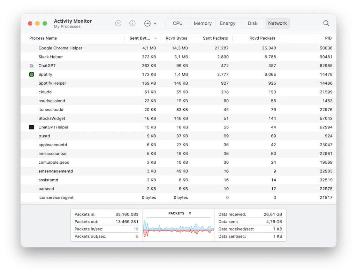Select the Network tab

[x=277, y=23]
